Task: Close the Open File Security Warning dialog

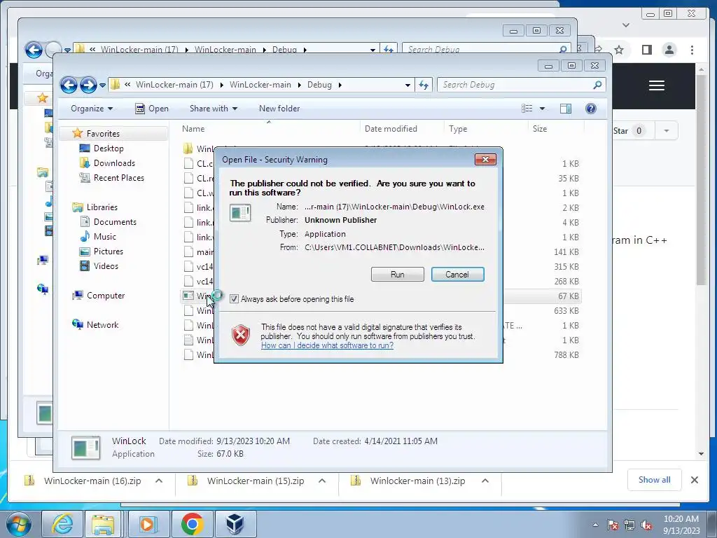Action: [x=485, y=159]
